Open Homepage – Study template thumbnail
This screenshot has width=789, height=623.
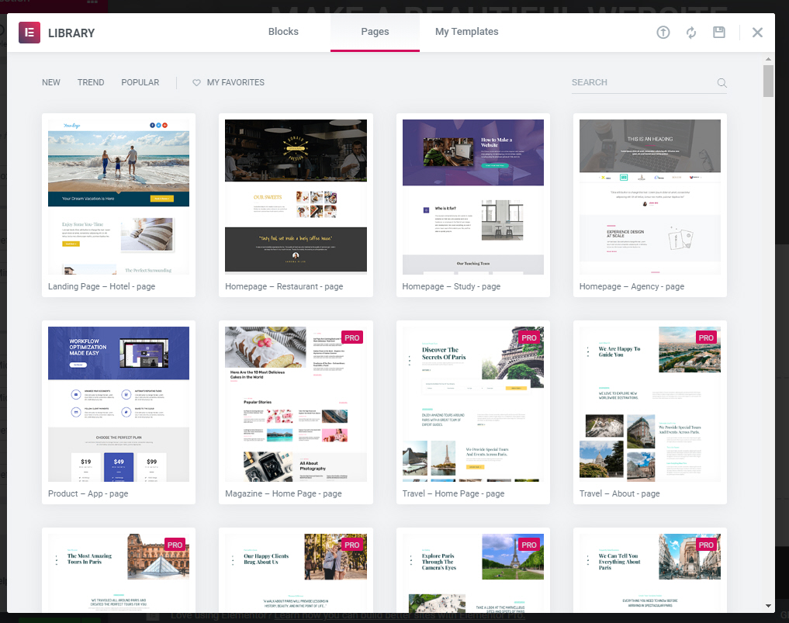tap(473, 197)
